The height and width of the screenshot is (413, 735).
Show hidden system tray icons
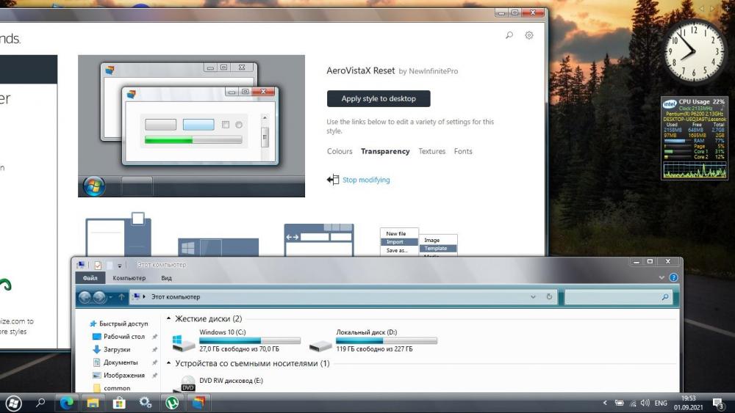tap(605, 403)
